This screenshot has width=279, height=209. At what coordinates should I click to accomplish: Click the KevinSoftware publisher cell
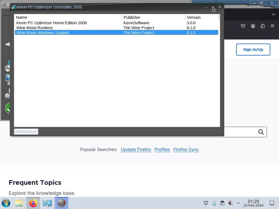click(136, 23)
